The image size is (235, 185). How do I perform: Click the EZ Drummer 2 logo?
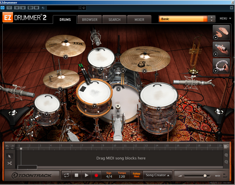pyautogui.click(x=24, y=17)
